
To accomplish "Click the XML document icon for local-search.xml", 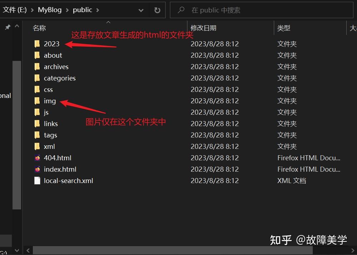I will [x=37, y=181].
